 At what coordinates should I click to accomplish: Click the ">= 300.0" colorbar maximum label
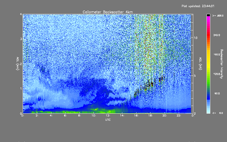point(218,16)
